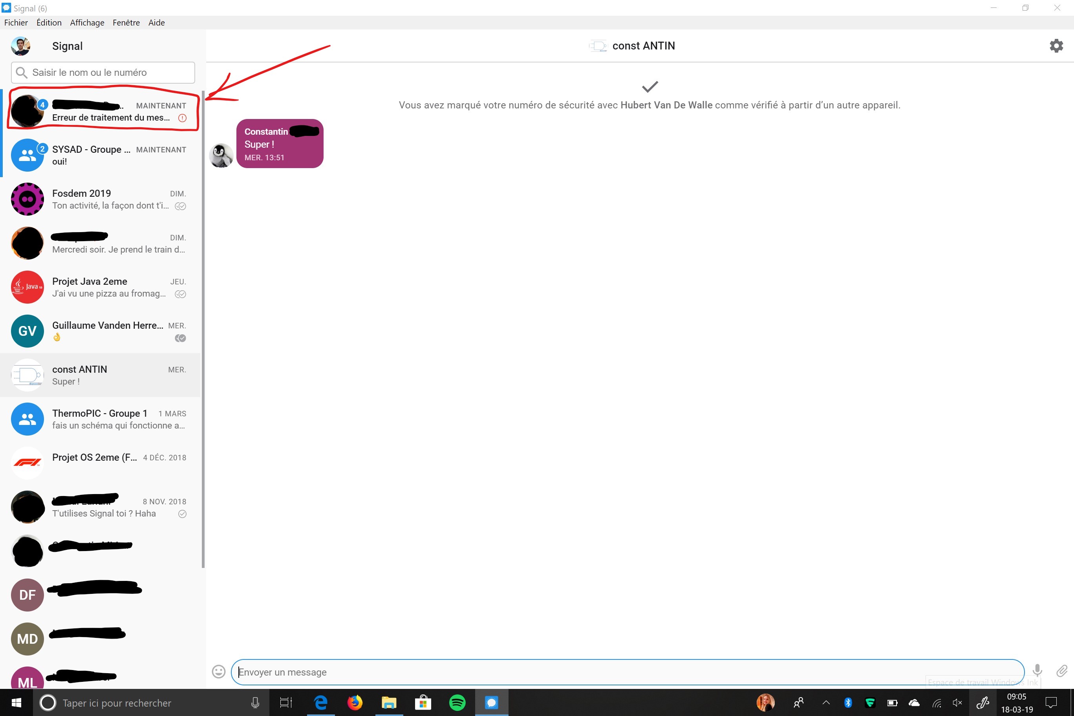Open Spotify from the taskbar
The width and height of the screenshot is (1074, 716).
pyautogui.click(x=457, y=703)
